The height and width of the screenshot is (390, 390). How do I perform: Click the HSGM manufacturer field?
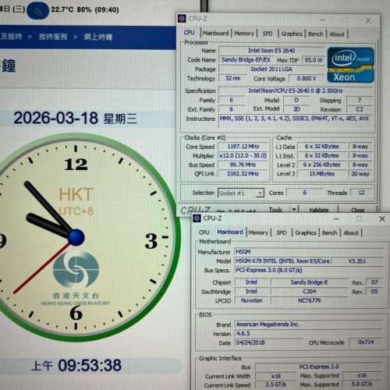pos(309,252)
